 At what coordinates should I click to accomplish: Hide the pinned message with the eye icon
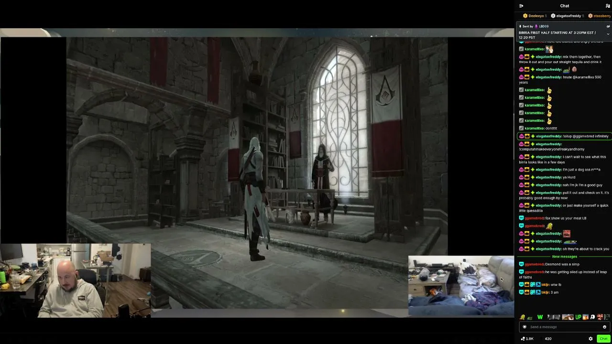click(608, 26)
